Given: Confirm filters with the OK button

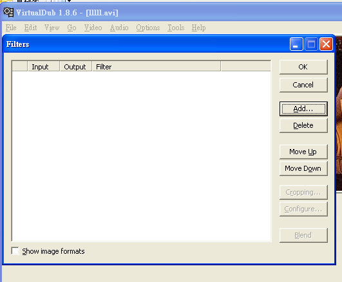Looking at the screenshot, I should click(303, 67).
